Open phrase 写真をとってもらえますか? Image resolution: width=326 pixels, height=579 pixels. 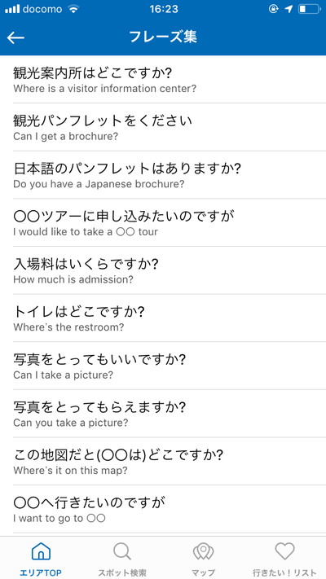(x=163, y=413)
